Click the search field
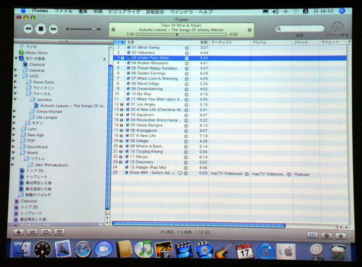Screen dimensions: 362x267 300,29
